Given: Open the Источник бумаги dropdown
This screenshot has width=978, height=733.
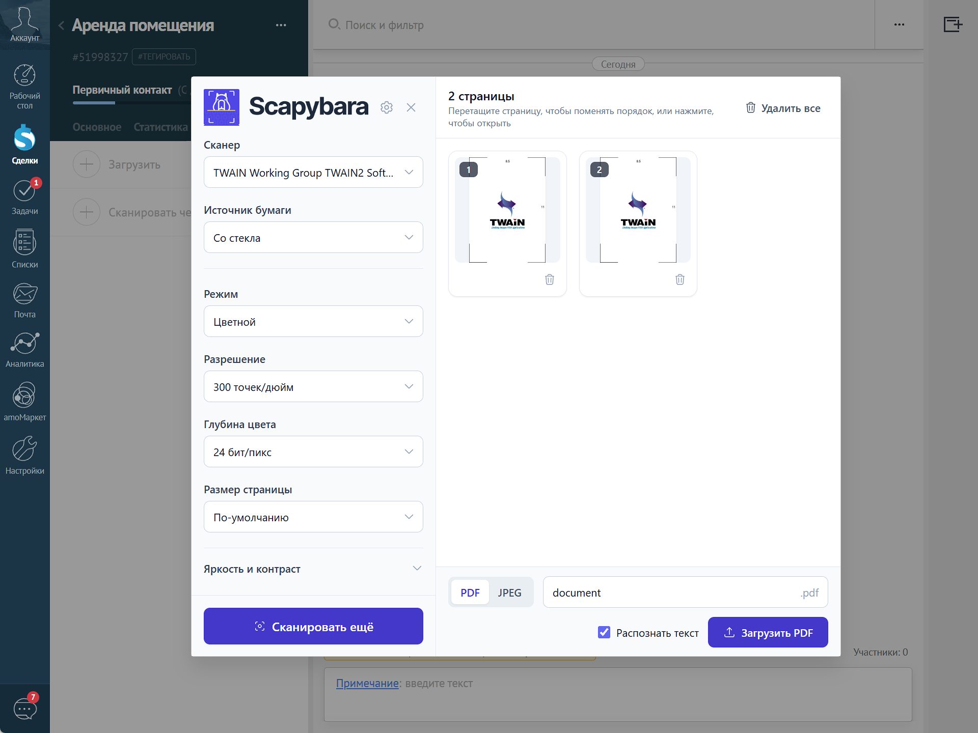Looking at the screenshot, I should (x=313, y=238).
